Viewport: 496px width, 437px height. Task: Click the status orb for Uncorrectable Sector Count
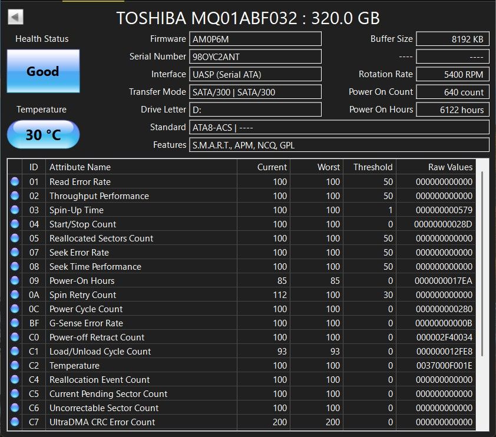coord(15,408)
